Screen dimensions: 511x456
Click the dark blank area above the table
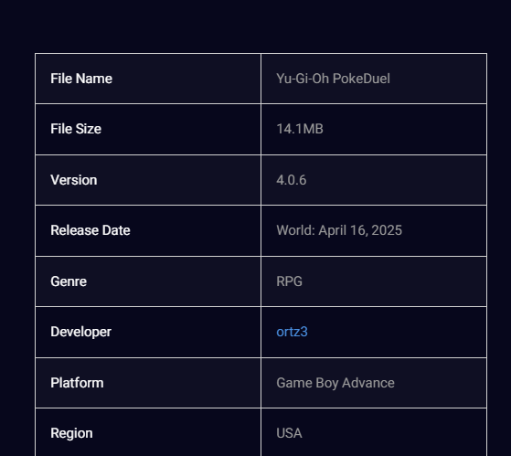click(x=256, y=27)
